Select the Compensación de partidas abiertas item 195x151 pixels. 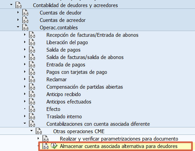point(85,87)
